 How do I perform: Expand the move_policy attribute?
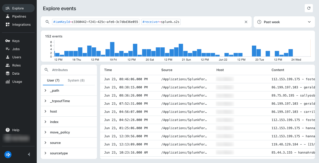tap(69, 132)
